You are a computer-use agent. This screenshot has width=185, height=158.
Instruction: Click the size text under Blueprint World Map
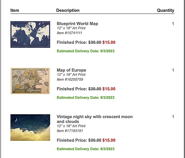71,28
